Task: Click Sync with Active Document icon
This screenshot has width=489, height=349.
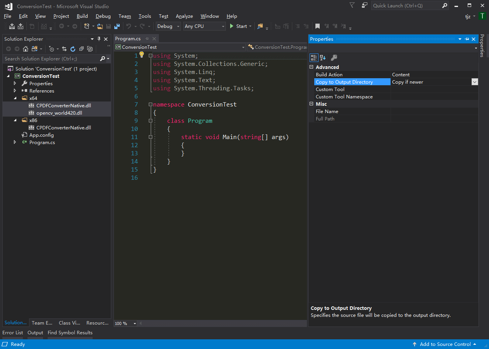Action: click(x=64, y=49)
